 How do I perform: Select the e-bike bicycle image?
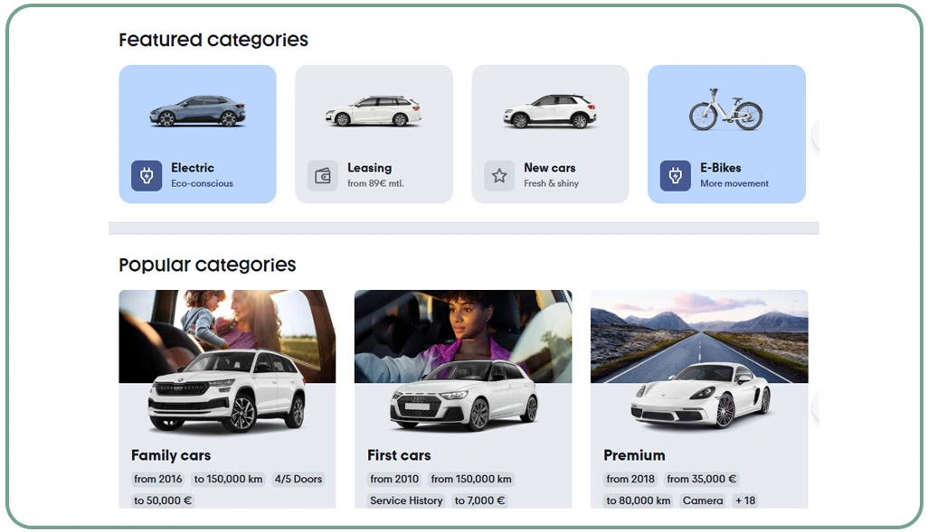(726, 110)
